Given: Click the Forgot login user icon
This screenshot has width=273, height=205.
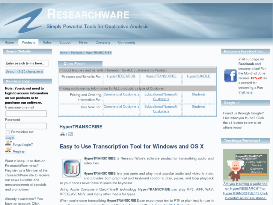Looking at the screenshot, I should pos(8,143).
